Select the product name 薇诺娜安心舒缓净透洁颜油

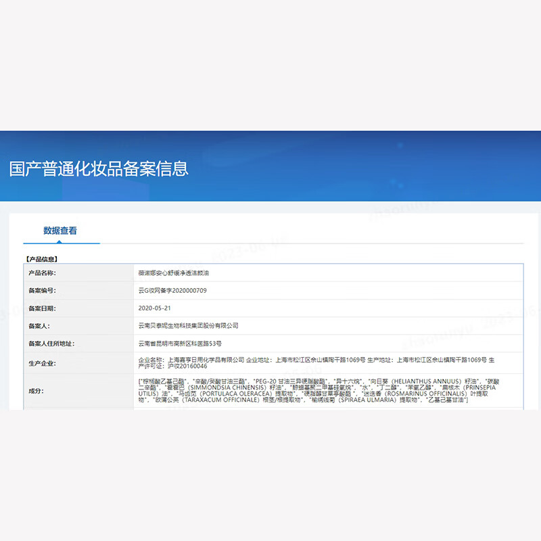[x=179, y=273]
